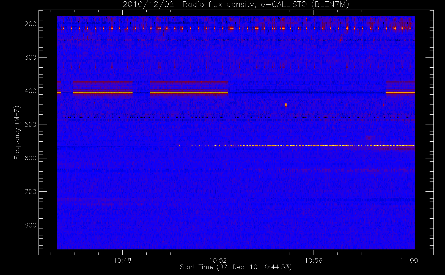This screenshot has width=445, height=275.
Task: Click the 700 frequency tick label
Action: click(31, 192)
